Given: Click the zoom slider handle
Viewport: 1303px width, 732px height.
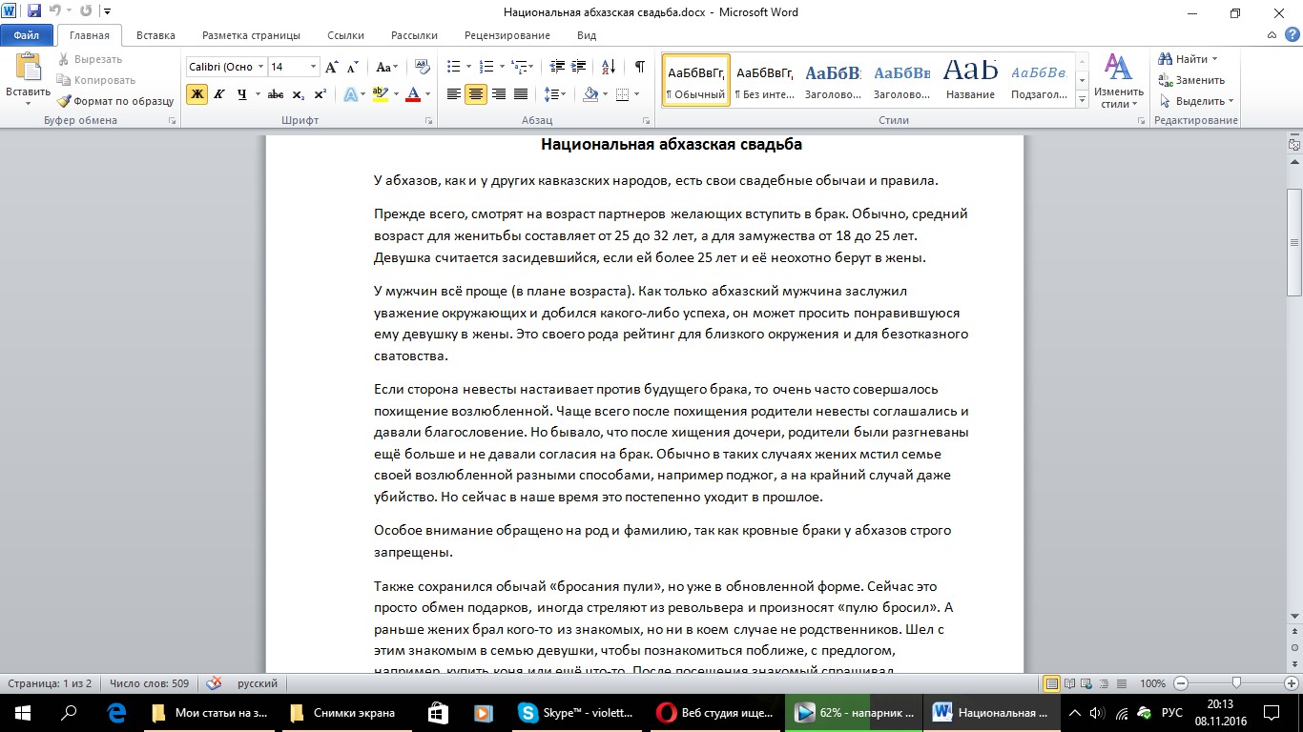Looking at the screenshot, I should [x=1236, y=683].
